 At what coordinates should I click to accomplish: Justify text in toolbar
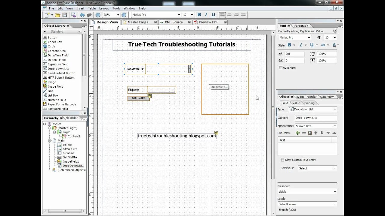(x=243, y=15)
